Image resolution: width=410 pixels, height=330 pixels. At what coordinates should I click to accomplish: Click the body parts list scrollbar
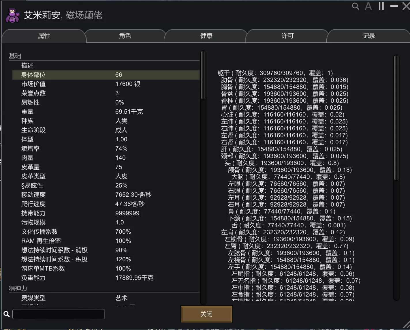(396, 118)
